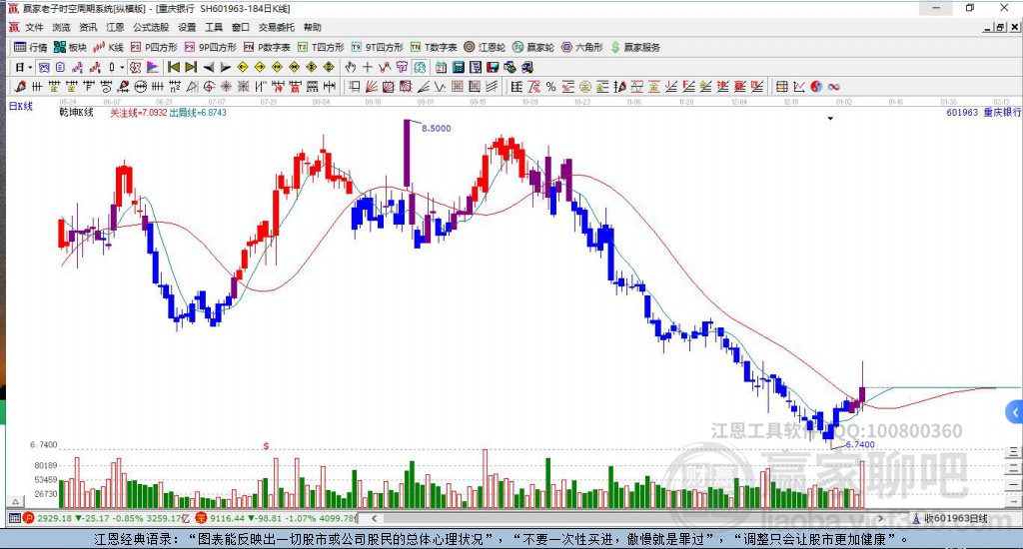Viewport: 1023px width, 549px height.
Task: Expand the side panel blue chevron
Action: 1014,412
